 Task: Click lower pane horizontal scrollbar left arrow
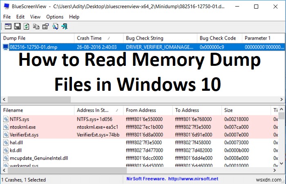pos(4,170)
